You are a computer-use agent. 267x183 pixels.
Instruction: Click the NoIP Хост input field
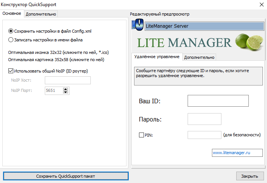(x=68, y=80)
